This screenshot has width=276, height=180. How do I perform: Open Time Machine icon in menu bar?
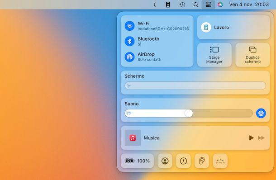[182, 5]
